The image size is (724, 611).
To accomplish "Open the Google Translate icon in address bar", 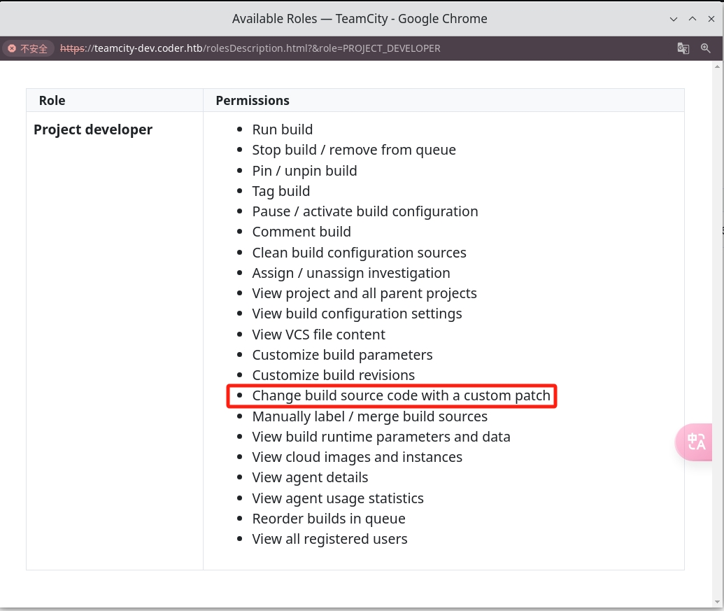I will coord(683,48).
